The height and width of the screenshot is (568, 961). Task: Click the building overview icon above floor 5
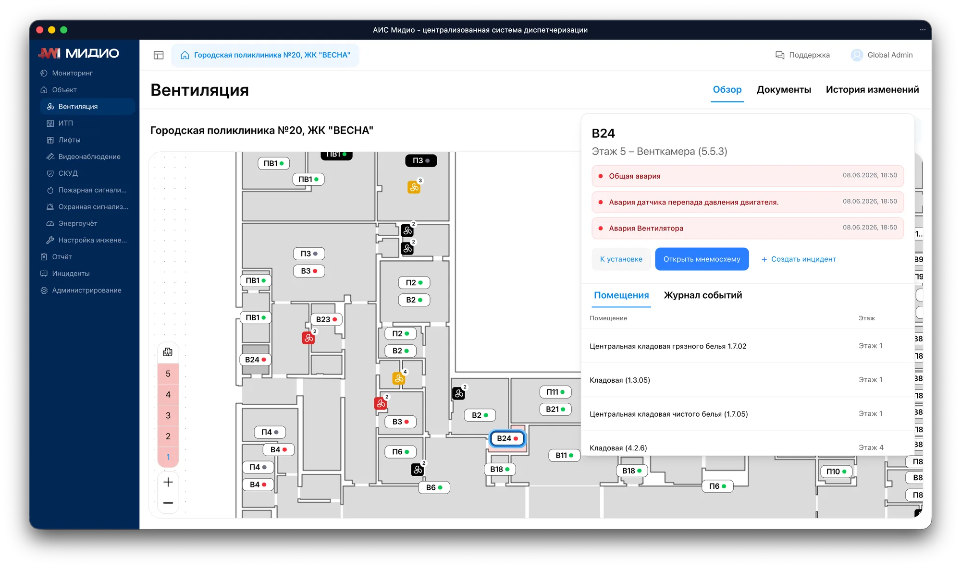pyautogui.click(x=168, y=352)
